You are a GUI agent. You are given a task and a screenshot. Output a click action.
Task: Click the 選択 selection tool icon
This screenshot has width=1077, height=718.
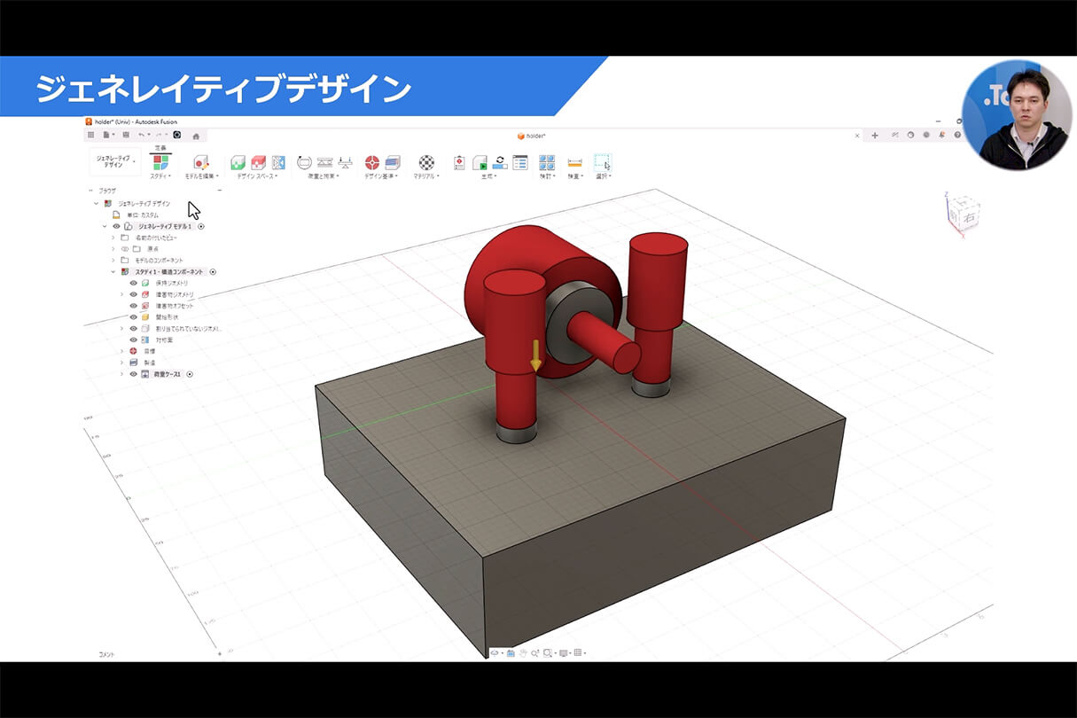pyautogui.click(x=603, y=162)
